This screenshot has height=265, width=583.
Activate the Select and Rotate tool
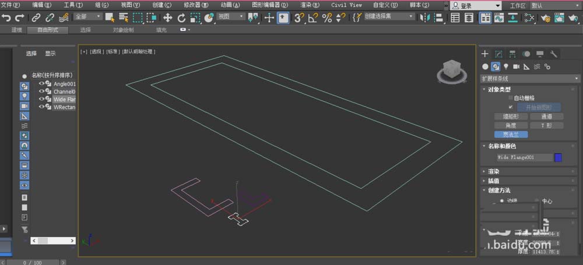[x=181, y=17]
